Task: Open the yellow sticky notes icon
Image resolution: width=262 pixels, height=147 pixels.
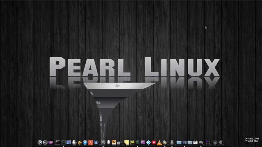Action: pyautogui.click(x=127, y=143)
